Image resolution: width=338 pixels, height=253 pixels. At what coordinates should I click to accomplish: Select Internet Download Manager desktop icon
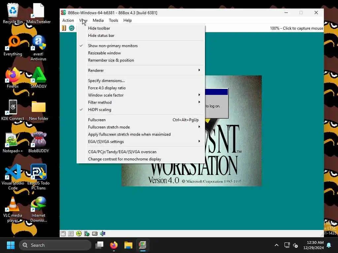click(38, 210)
